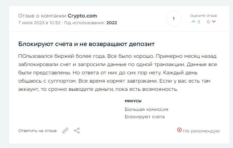This screenshot has width=233, height=148.
Task: Click the downvote count 0
Action: [208, 22]
